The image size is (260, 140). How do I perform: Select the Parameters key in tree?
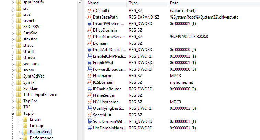coord(40,132)
